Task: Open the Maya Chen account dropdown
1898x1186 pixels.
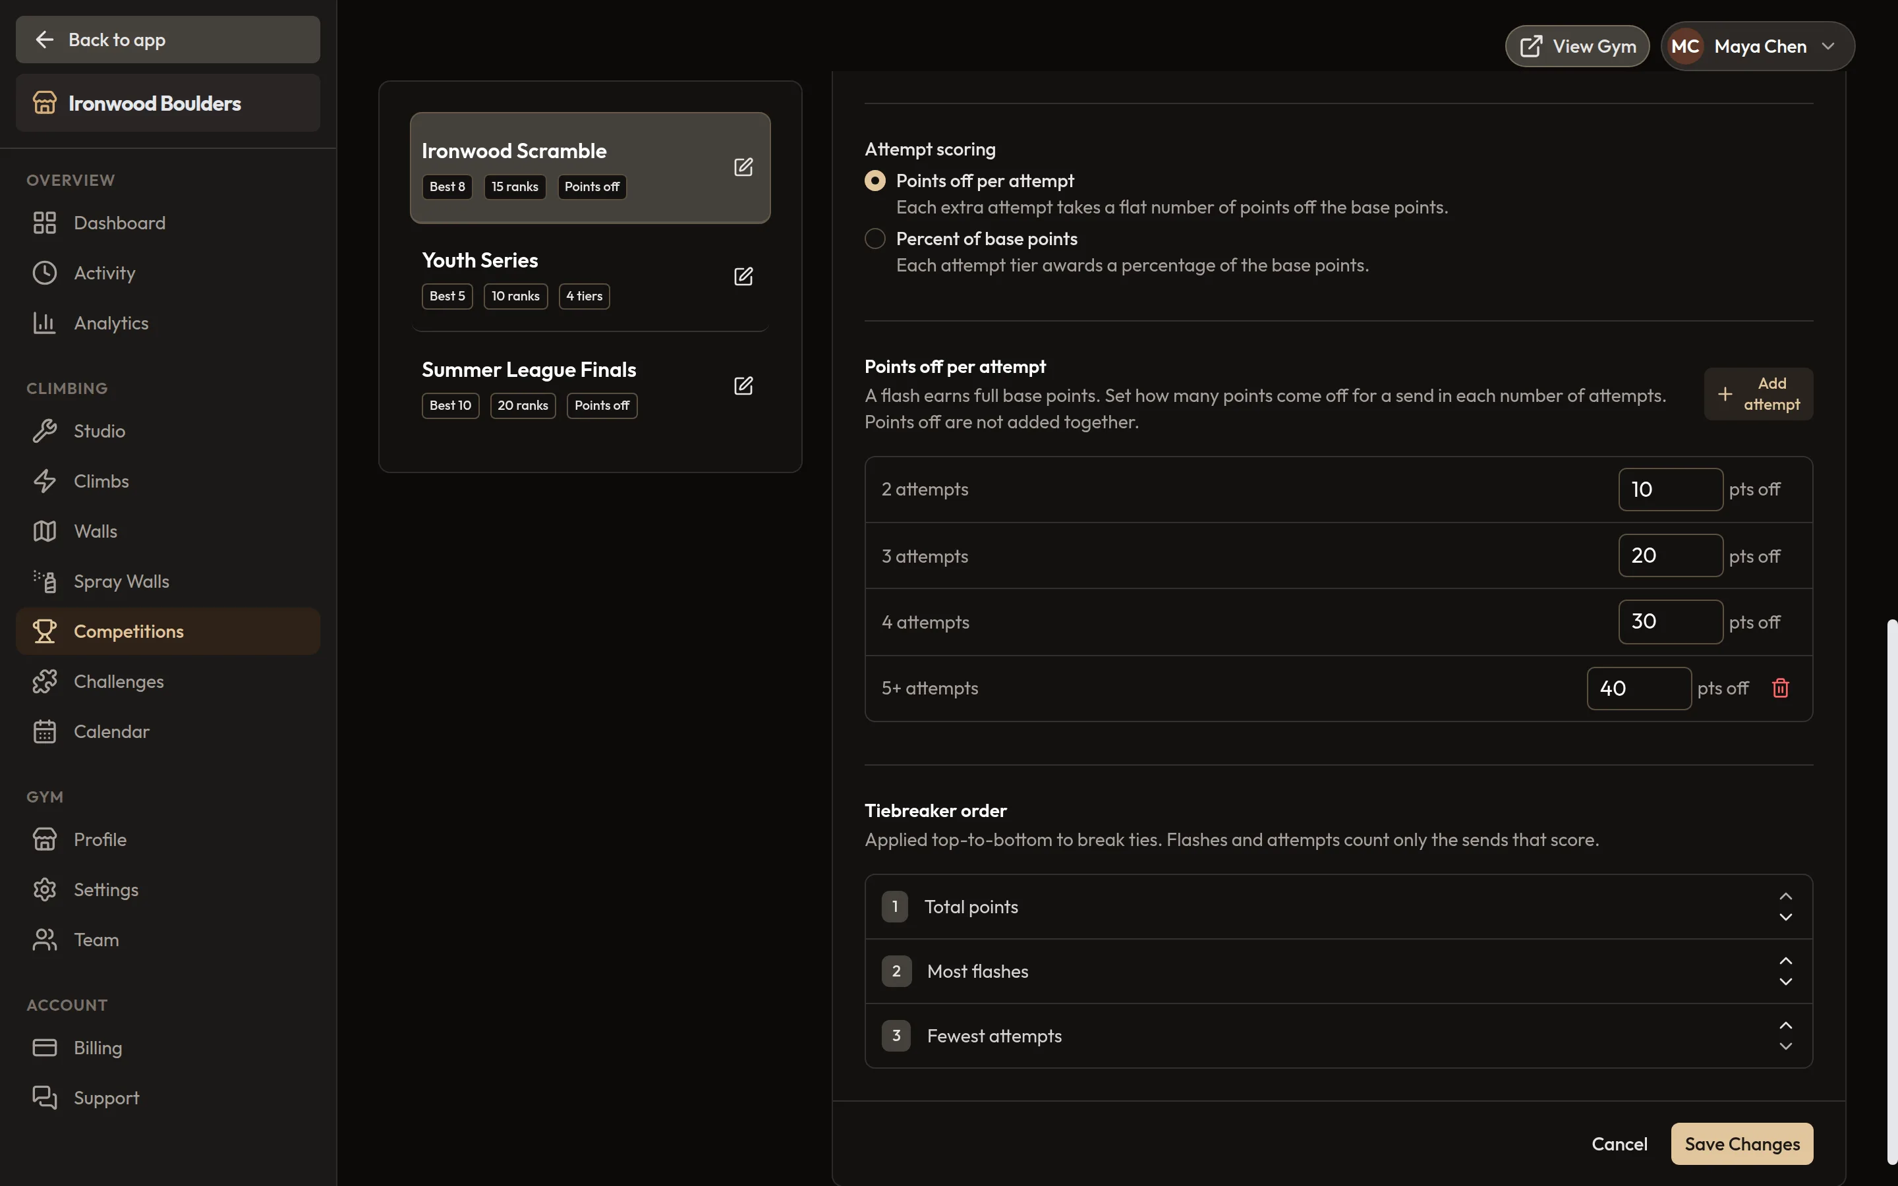Action: pos(1757,46)
